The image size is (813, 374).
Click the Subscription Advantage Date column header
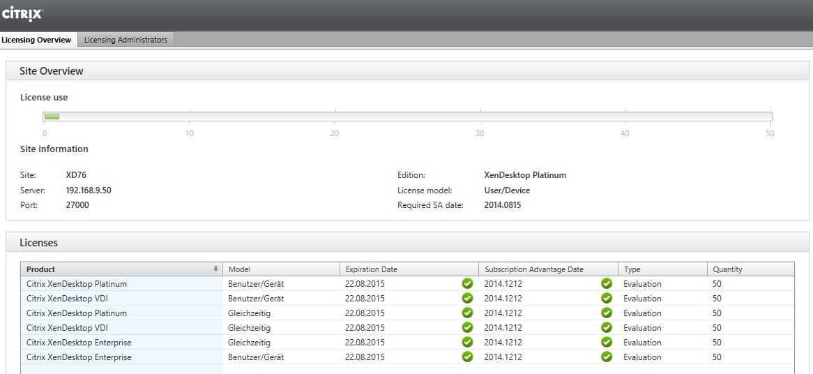click(533, 269)
